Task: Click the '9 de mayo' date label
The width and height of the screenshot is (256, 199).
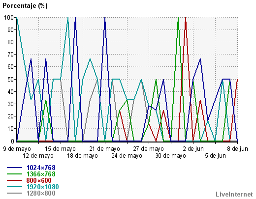Action: pos(17,149)
